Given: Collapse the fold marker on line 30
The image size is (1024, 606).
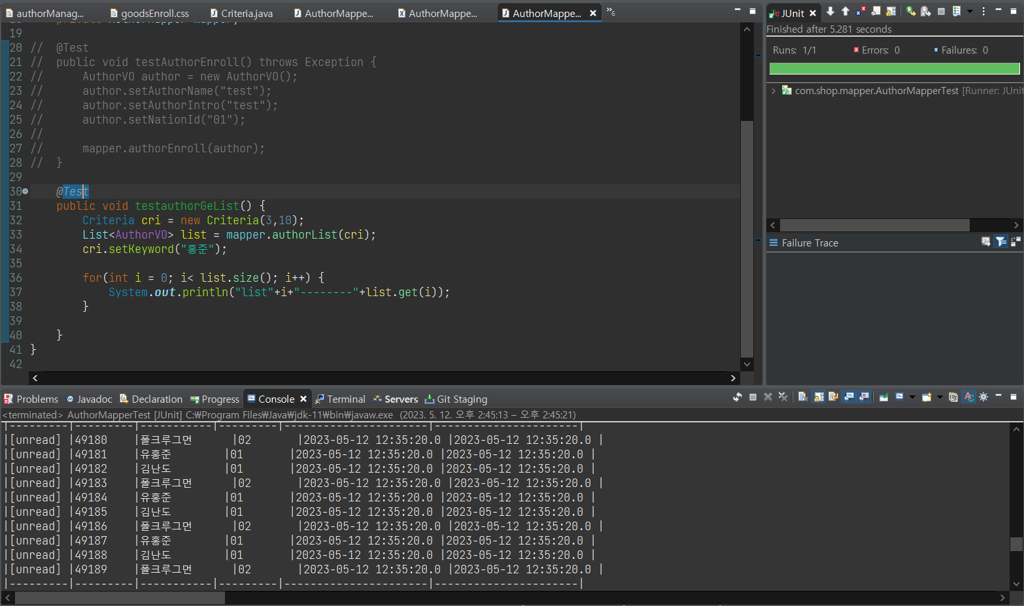Looking at the screenshot, I should click(x=26, y=192).
